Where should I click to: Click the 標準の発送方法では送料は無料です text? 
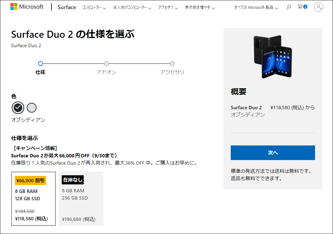271,171
